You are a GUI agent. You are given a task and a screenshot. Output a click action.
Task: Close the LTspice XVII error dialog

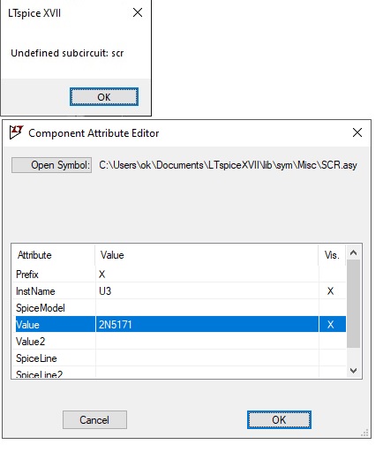click(x=138, y=12)
